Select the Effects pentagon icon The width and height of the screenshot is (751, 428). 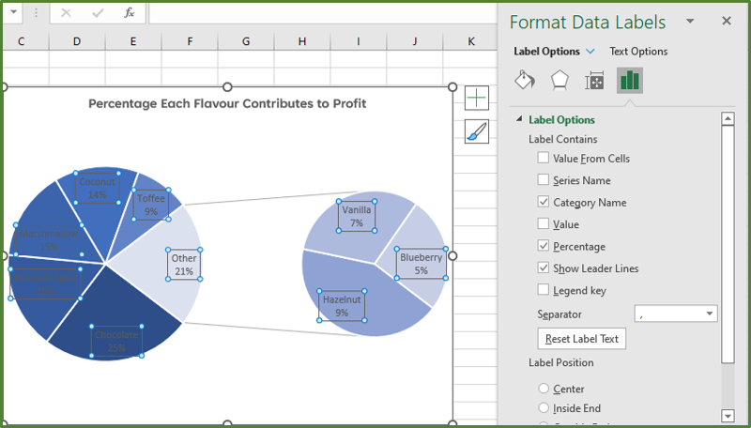pos(559,80)
